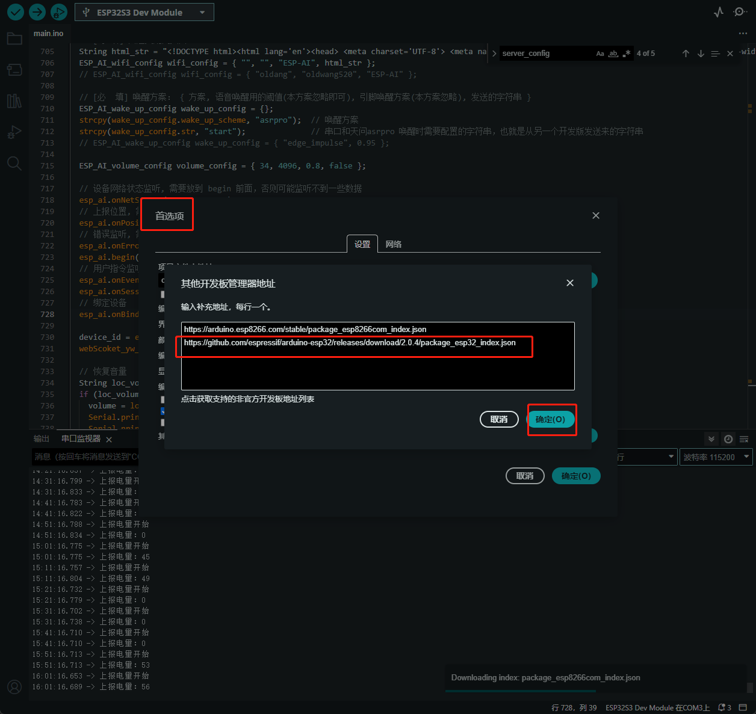Viewport: 756px width, 714px height.
Task: Open the Serial Plotter waveform icon
Action: pos(719,12)
